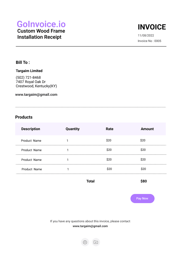Click the Quantity column header

coord(72,129)
